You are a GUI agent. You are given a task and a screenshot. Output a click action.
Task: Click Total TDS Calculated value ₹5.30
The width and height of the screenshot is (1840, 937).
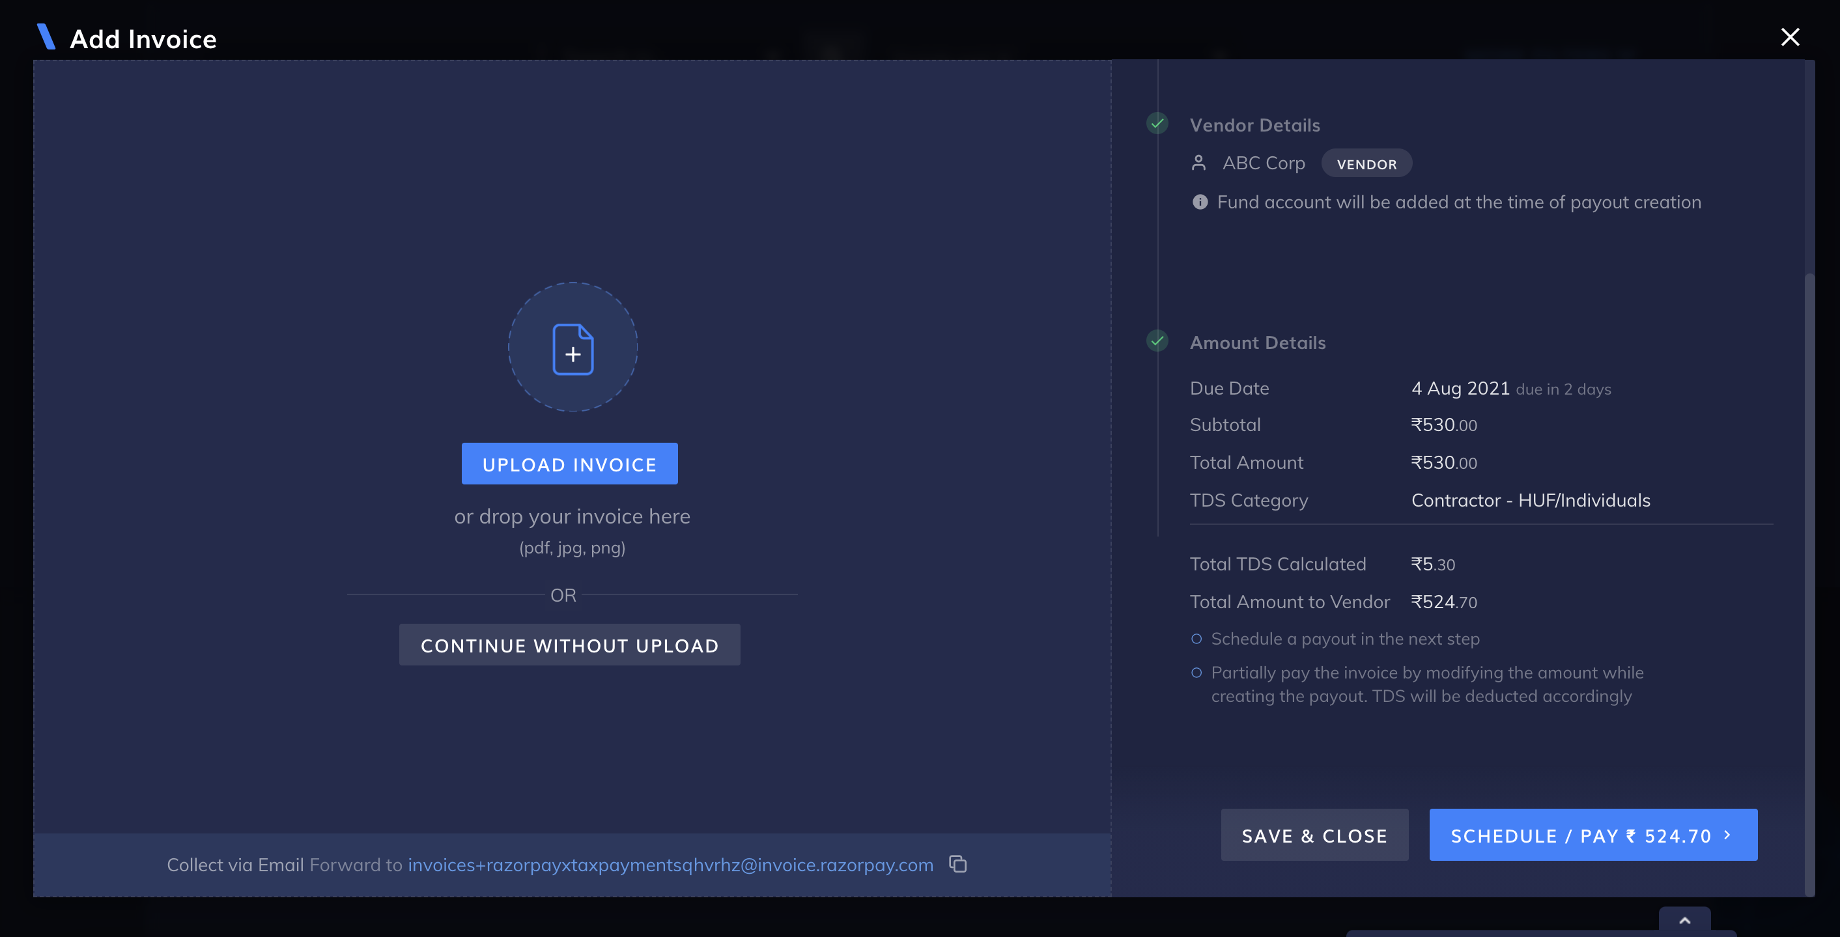pyautogui.click(x=1433, y=564)
